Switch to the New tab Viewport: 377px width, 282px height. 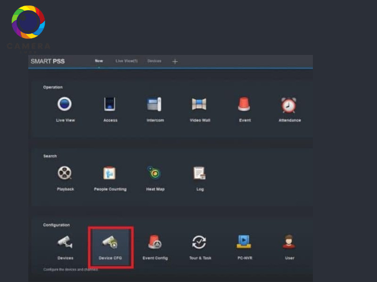pos(99,61)
